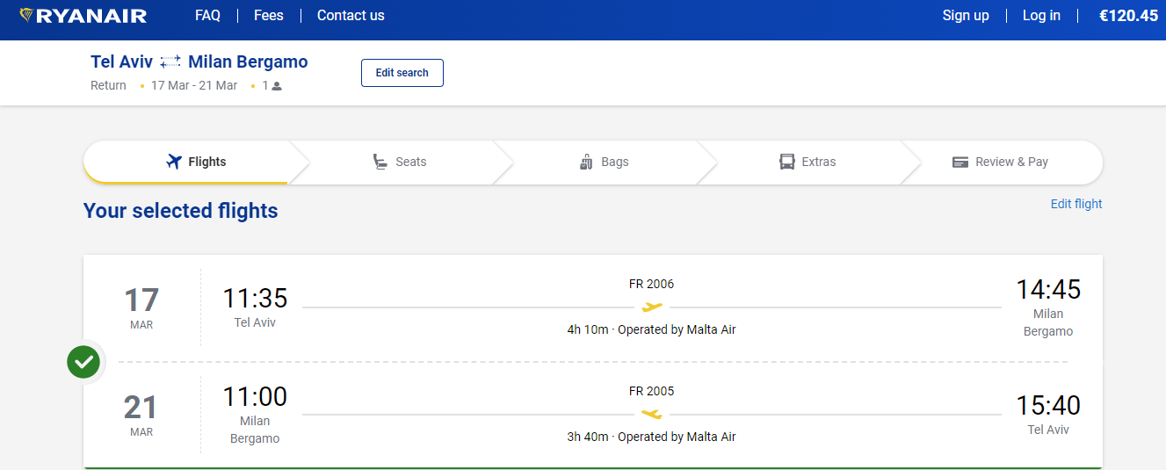
Task: Click the green selected-flights checkmark
Action: [83, 361]
